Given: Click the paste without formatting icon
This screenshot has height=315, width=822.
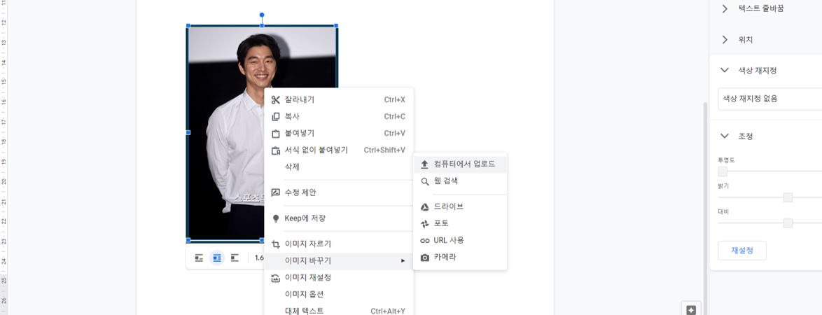Looking at the screenshot, I should 276,150.
